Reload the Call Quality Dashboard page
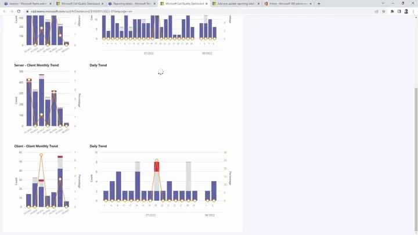Screen dimensions: 418x235 pyautogui.click(x=19, y=12)
